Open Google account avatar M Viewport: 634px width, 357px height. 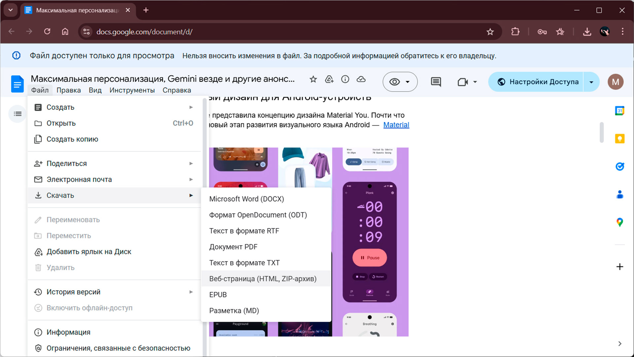point(616,82)
